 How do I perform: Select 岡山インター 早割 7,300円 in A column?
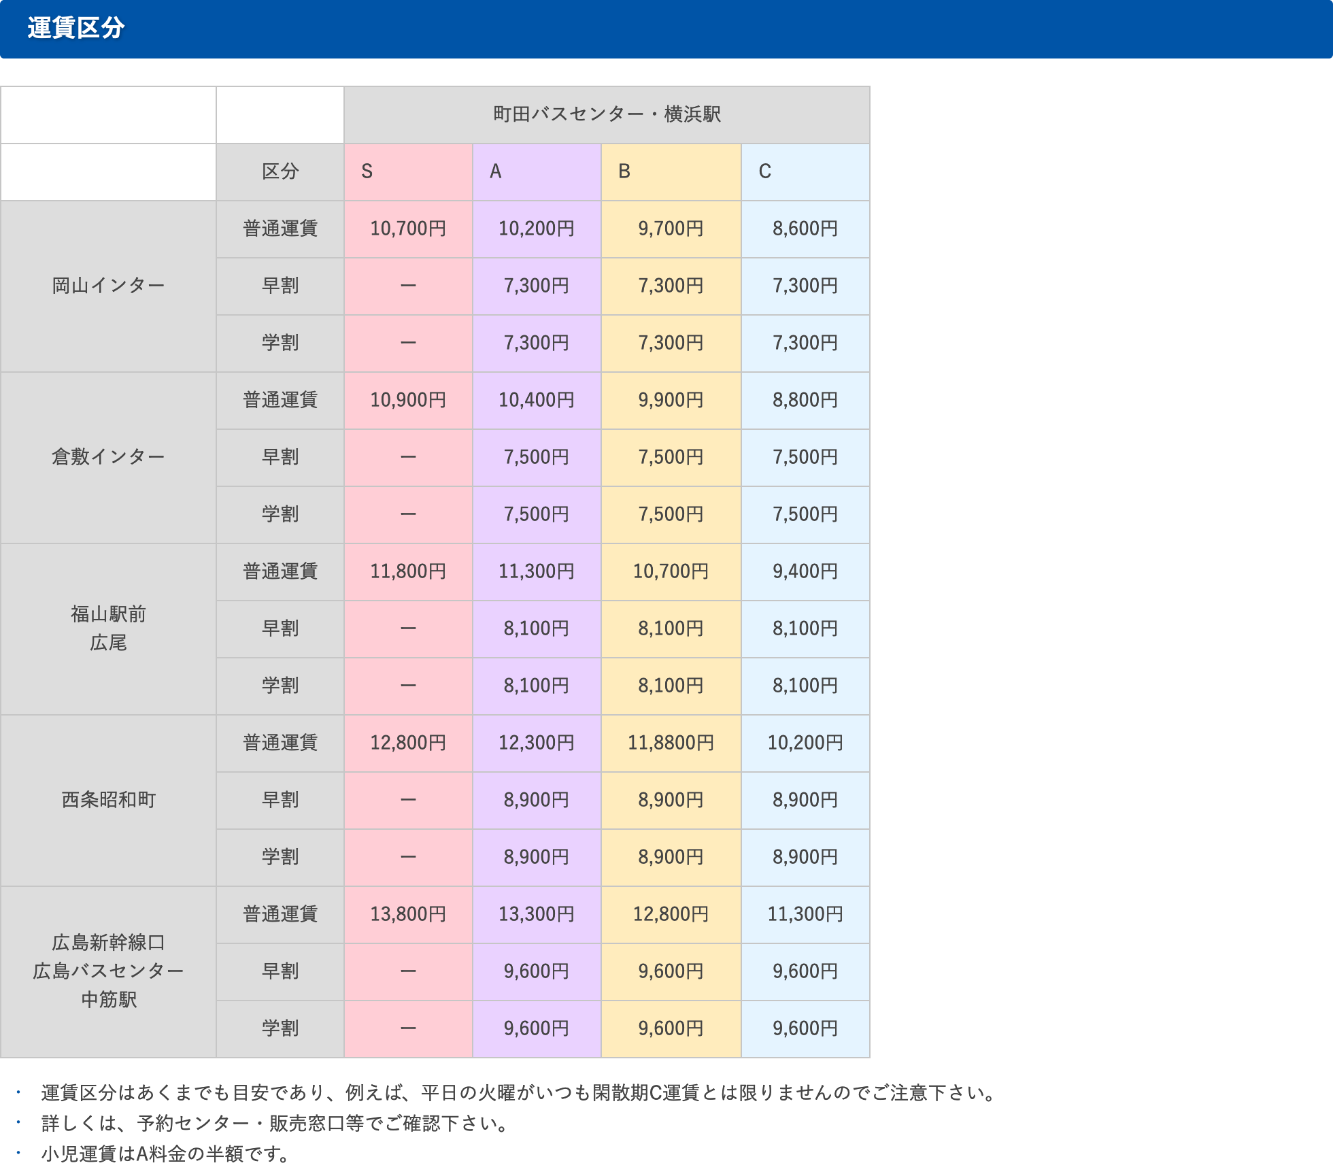click(x=537, y=286)
